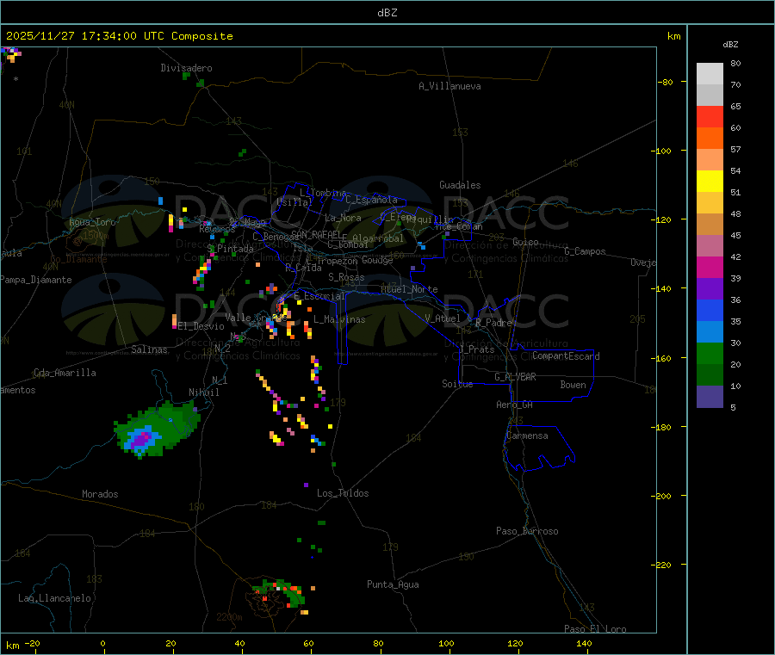Image resolution: width=775 pixels, height=655 pixels.
Task: Click the dBZ title at top
Action: pos(387,13)
